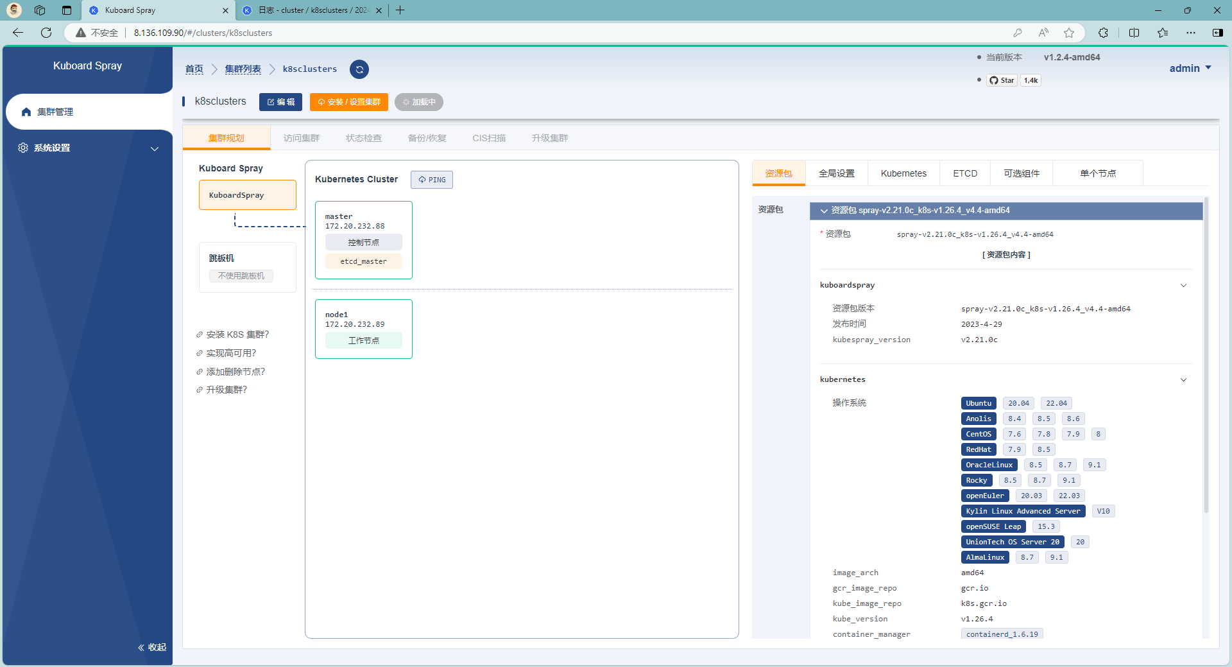Open the ETCD settings tab
Viewport: 1232px width, 667px height.
pos(964,173)
